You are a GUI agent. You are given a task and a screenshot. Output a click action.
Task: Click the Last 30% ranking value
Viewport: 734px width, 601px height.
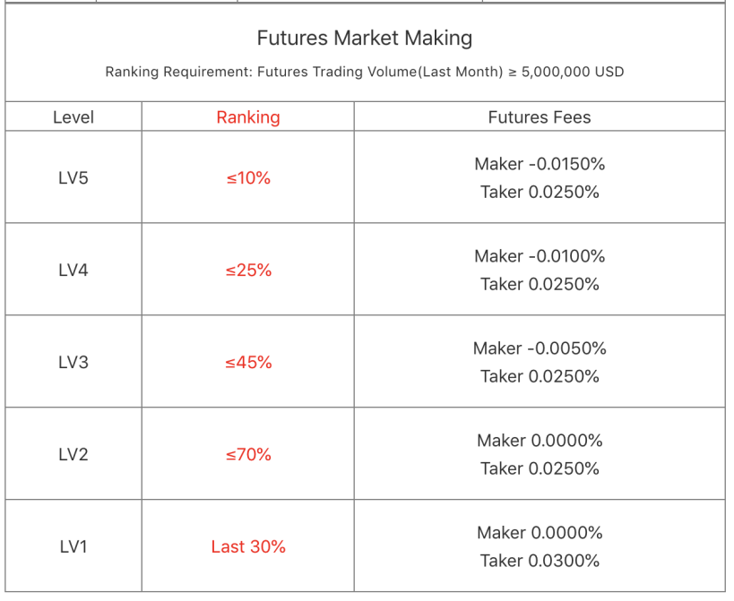pyautogui.click(x=248, y=546)
